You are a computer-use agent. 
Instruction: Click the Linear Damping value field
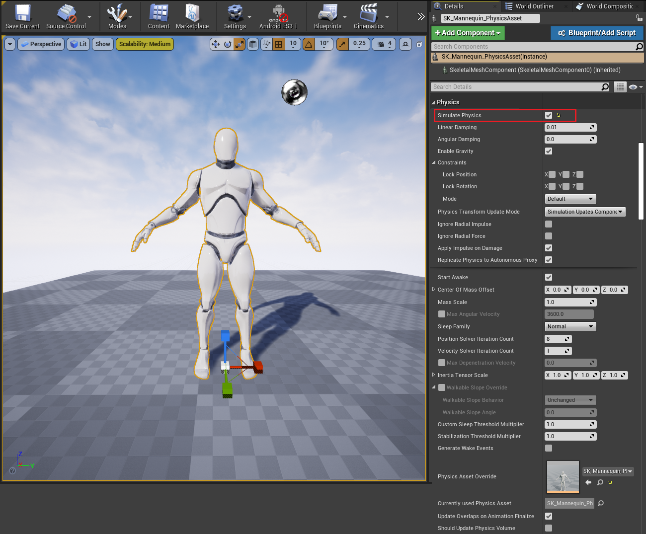tap(567, 127)
